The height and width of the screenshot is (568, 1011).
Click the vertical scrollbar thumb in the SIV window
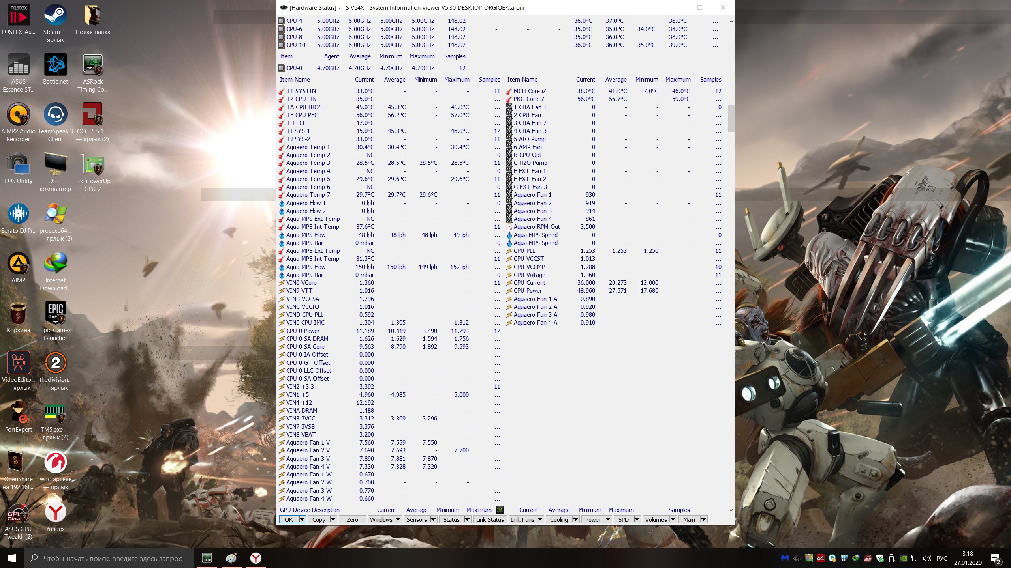[x=731, y=118]
